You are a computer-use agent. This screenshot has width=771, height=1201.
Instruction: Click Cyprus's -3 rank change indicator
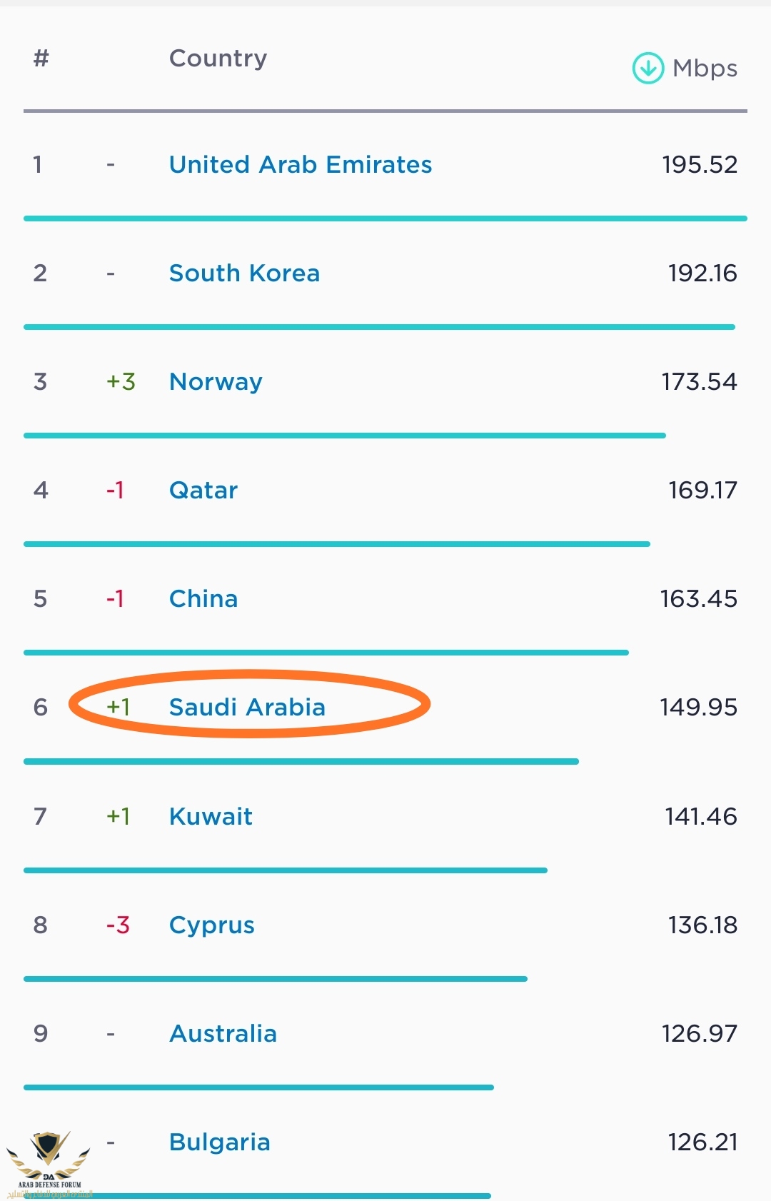click(x=118, y=925)
